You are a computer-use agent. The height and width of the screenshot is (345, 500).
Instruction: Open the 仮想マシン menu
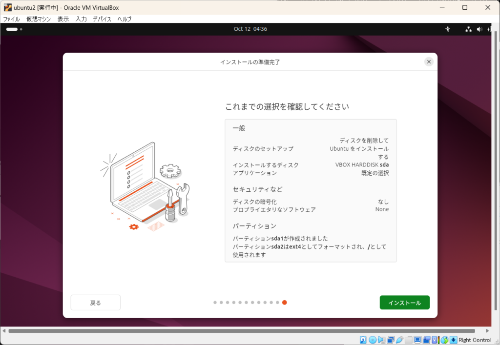click(39, 19)
